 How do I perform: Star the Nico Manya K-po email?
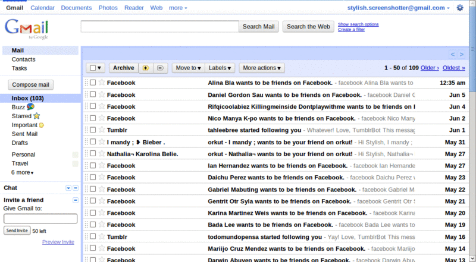coord(102,118)
